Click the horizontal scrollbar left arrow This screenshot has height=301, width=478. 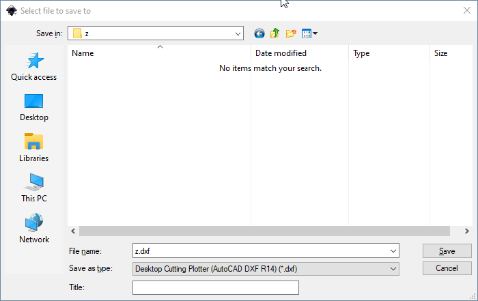click(73, 231)
